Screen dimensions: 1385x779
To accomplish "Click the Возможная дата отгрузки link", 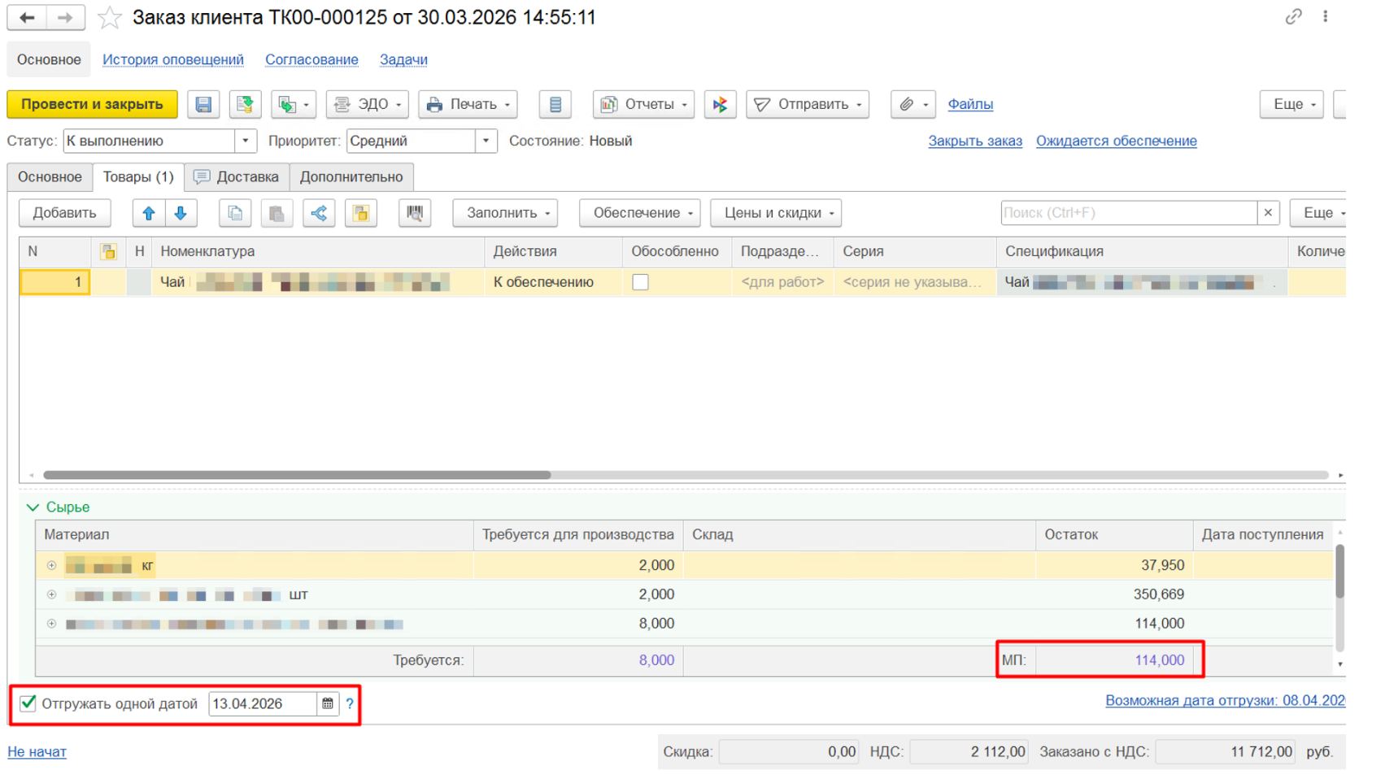I will (1225, 701).
